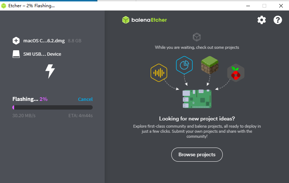Click the blue pie chart hexagon icon
Screen dimensions: 289x183
[x=184, y=65]
